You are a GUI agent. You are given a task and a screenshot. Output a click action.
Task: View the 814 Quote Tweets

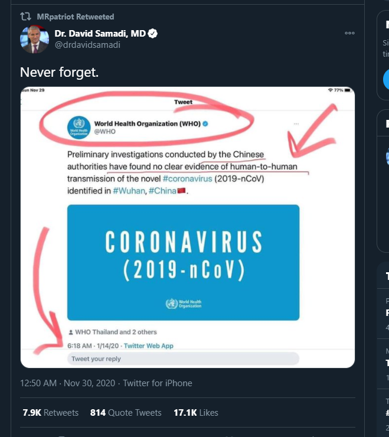126,413
